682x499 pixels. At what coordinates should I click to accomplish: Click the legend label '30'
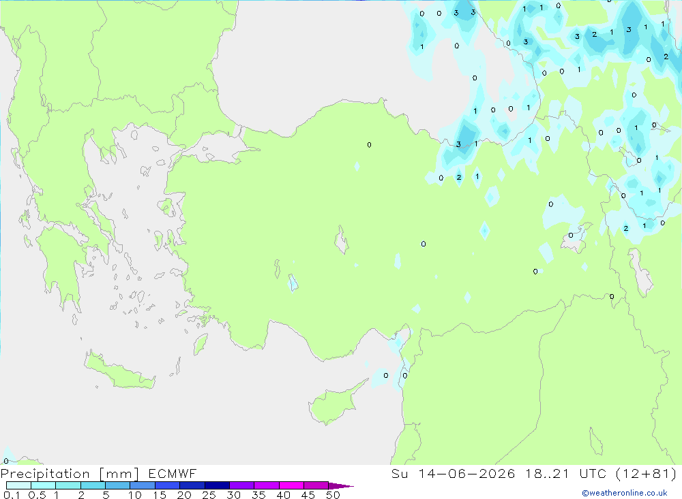click(x=234, y=495)
